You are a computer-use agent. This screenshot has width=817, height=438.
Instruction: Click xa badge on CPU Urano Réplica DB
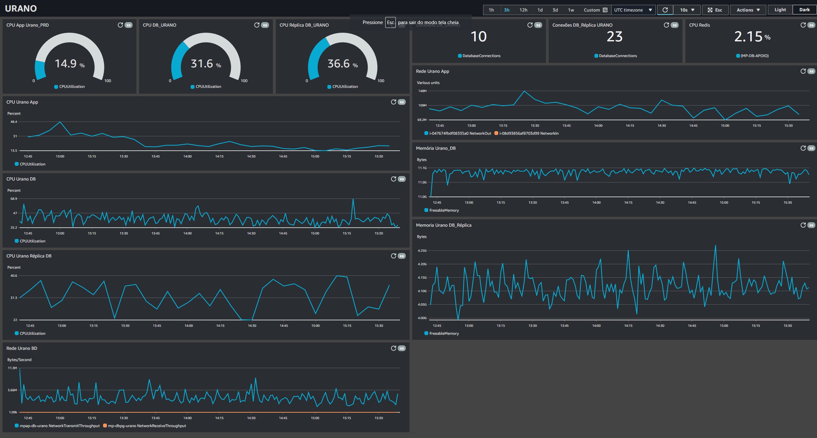pos(402,256)
